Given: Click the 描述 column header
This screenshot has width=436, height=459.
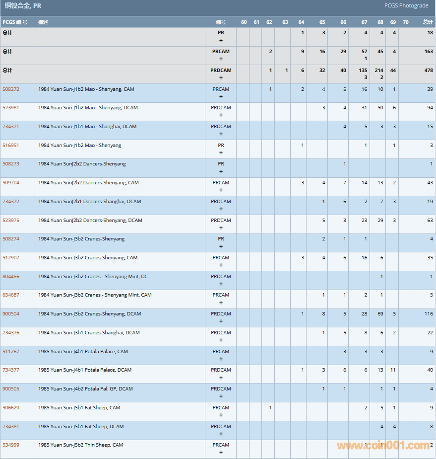Looking at the screenshot, I should pos(43,22).
